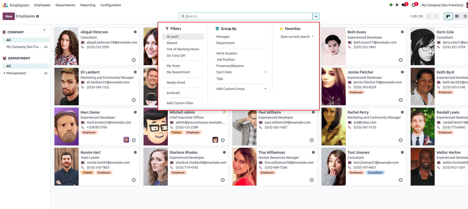Open activity clock on Marc Demo card

[134, 140]
